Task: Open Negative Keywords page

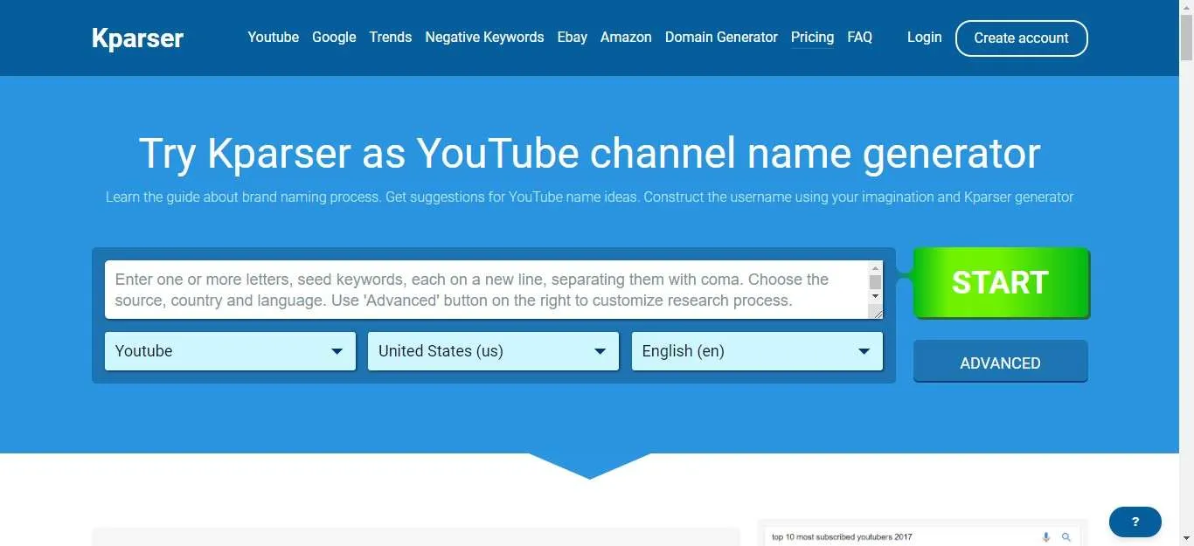Action: click(x=484, y=37)
